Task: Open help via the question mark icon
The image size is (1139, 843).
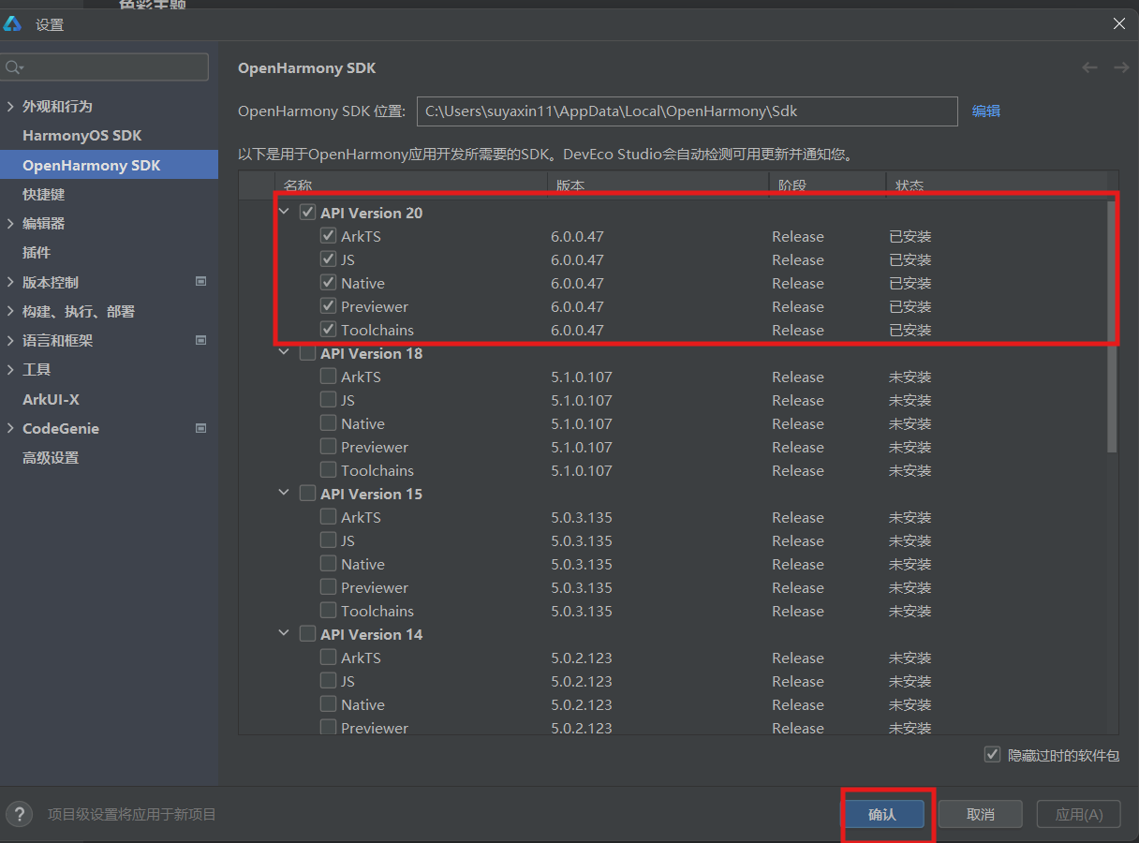Action: (19, 814)
